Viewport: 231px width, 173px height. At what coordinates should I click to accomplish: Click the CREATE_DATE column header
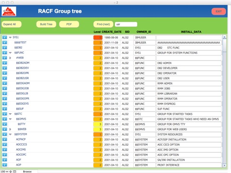(112, 32)
